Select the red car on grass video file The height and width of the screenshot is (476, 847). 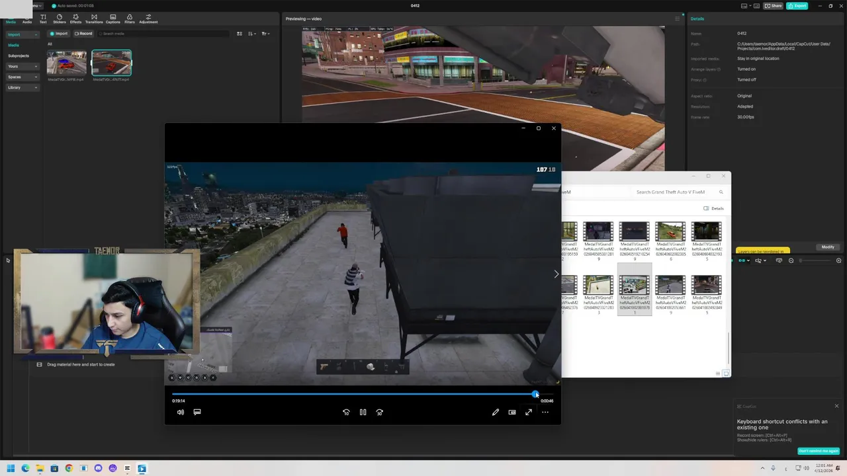pyautogui.click(x=670, y=241)
